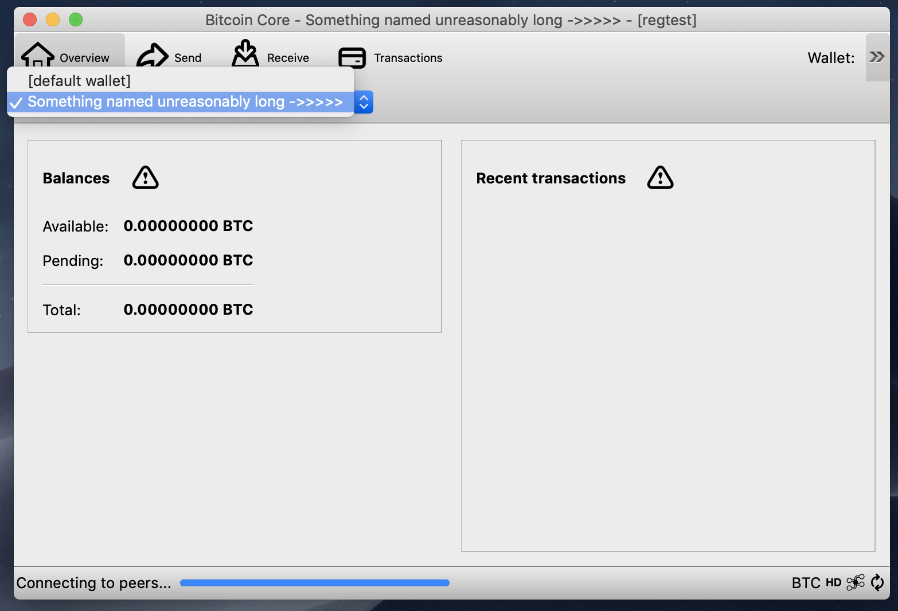The image size is (898, 611).
Task: Choose the Something named unreasonably long wallet
Action: click(x=181, y=102)
